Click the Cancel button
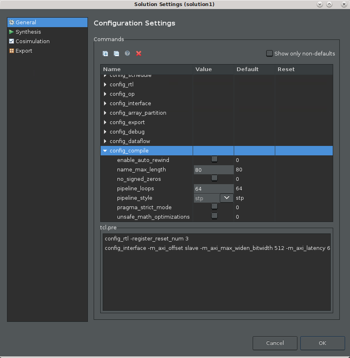The image size is (350, 358). 275,343
